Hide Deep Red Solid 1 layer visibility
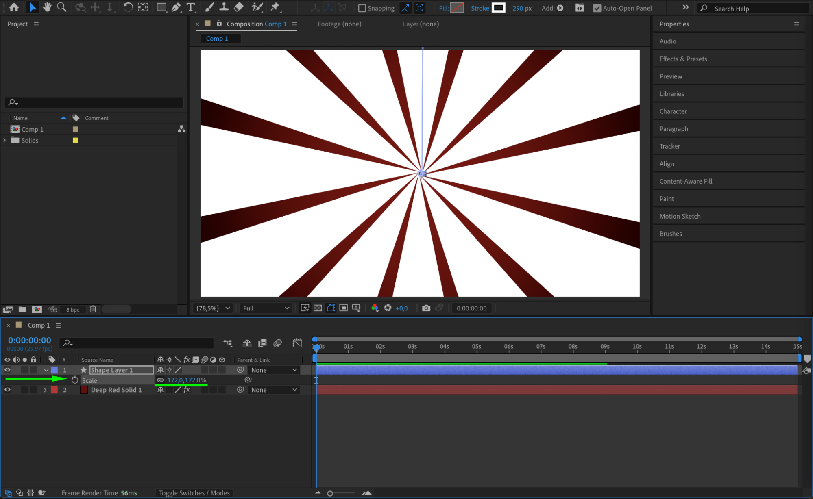813x499 pixels. click(7, 390)
